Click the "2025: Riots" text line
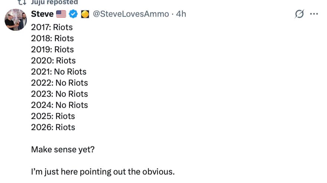327x183 pixels. point(53,116)
